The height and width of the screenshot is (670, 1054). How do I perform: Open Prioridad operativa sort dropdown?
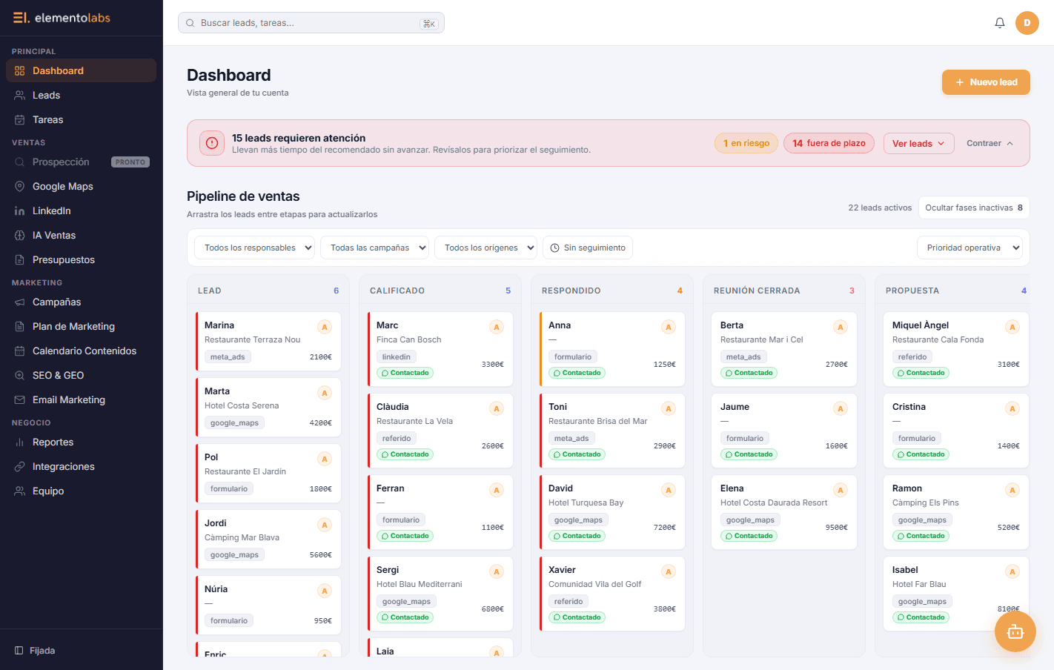point(970,248)
